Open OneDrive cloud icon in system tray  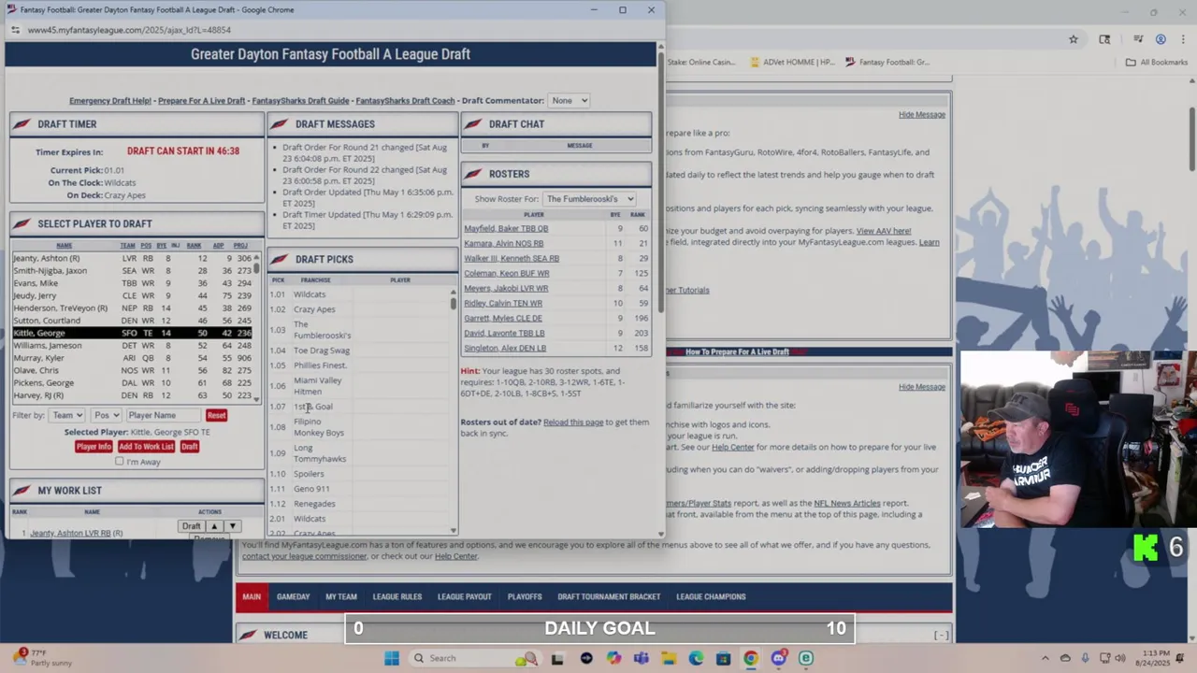click(1065, 658)
